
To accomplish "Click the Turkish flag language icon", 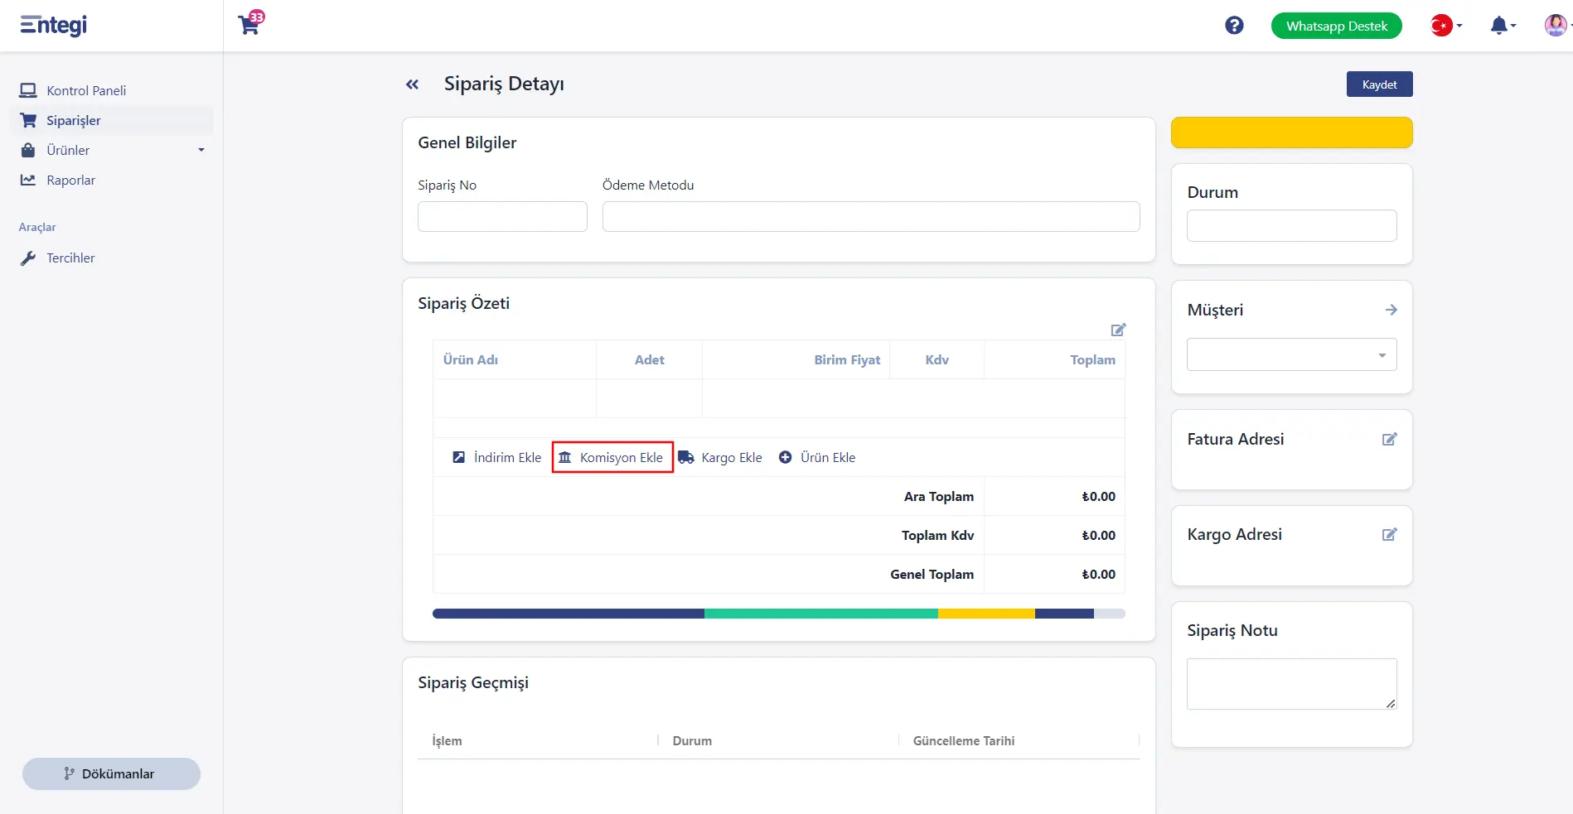I will 1441,26.
